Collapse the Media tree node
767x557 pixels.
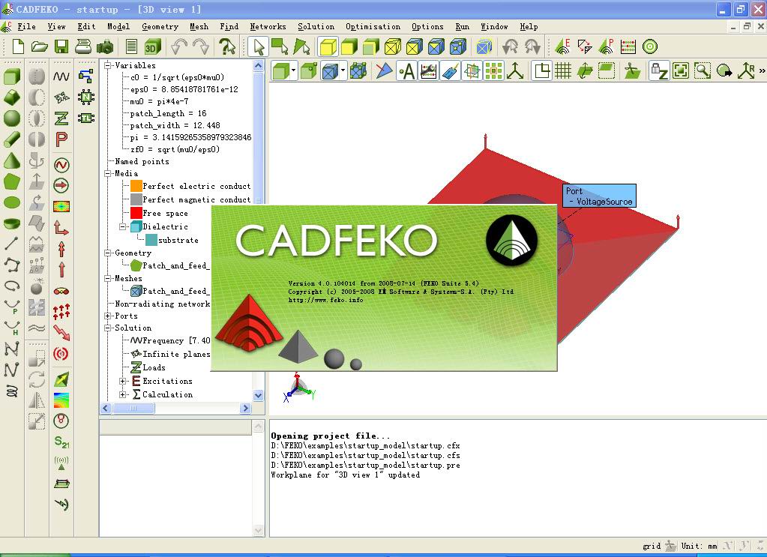pos(108,174)
